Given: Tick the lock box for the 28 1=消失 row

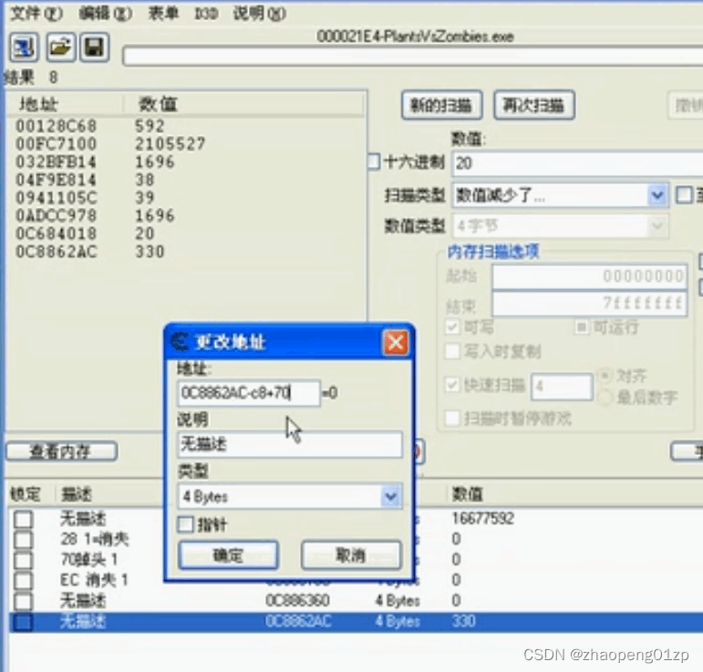Looking at the screenshot, I should coord(24,540).
